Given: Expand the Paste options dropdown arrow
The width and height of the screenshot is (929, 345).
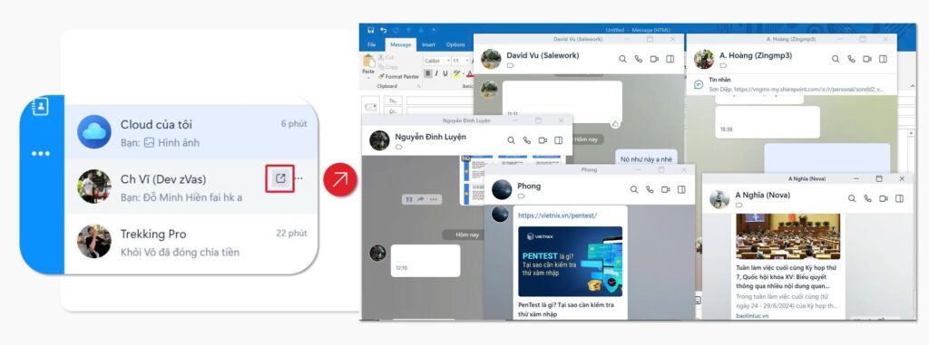Looking at the screenshot, I should tap(368, 78).
